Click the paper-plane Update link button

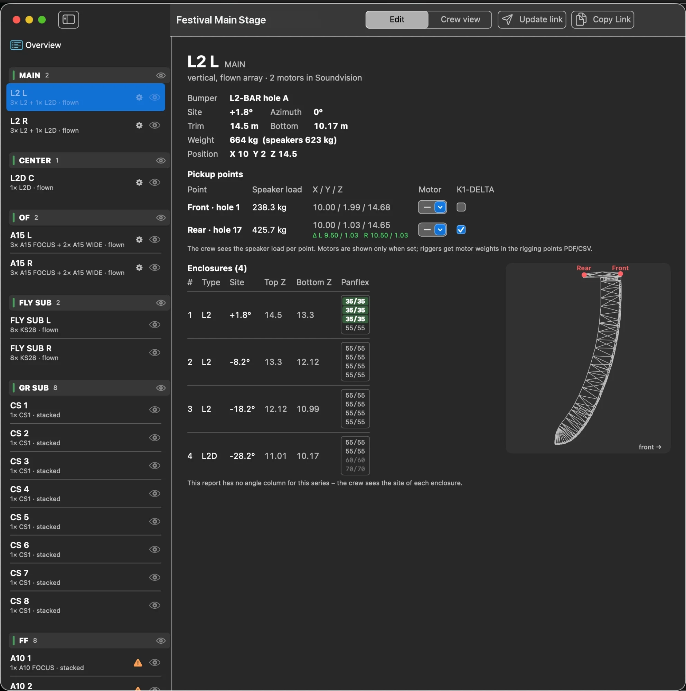532,19
